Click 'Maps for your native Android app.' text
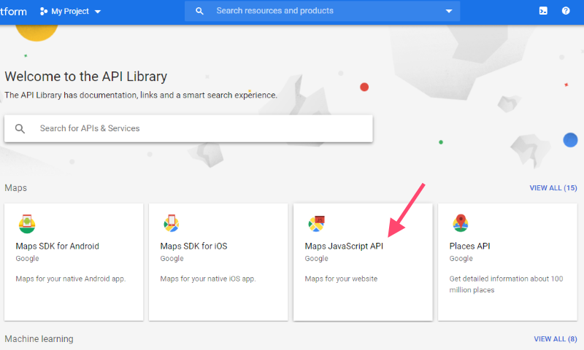Viewport: 584px width, 350px height. click(71, 279)
